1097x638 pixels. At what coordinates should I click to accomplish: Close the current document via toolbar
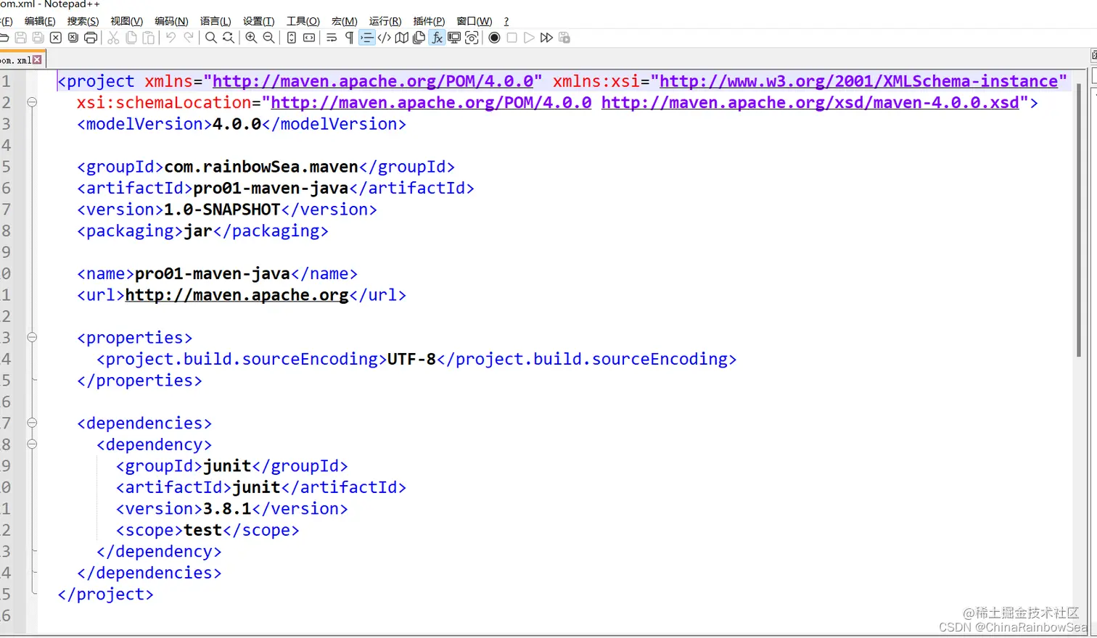click(56, 38)
